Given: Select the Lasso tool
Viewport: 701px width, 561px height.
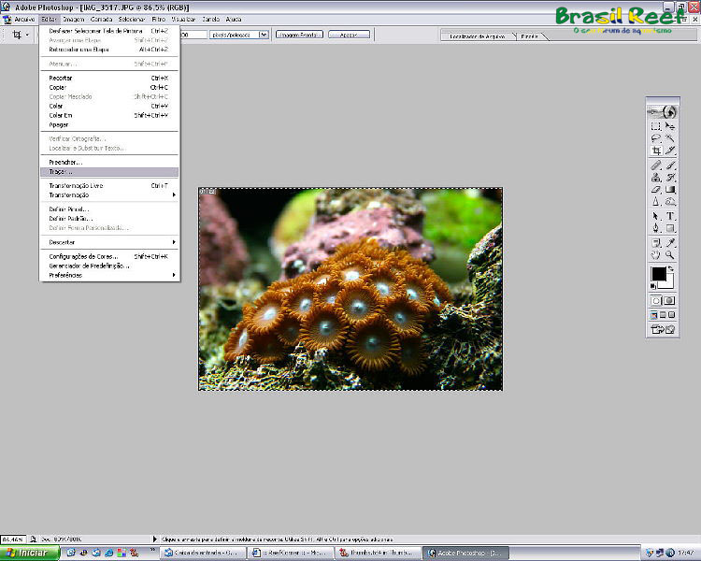Looking at the screenshot, I should [656, 138].
